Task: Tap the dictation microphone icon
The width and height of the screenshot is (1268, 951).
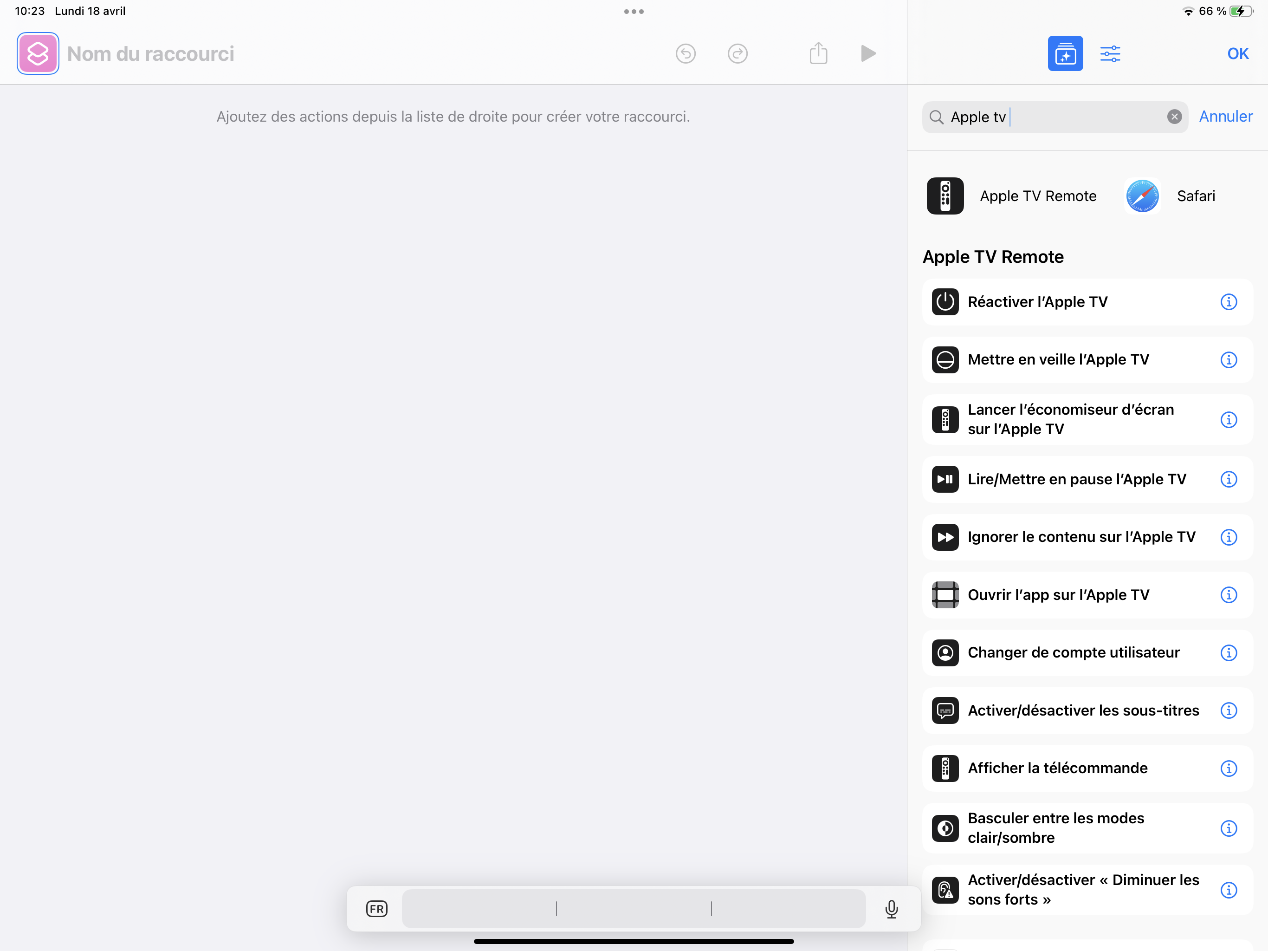Action: [x=891, y=909]
